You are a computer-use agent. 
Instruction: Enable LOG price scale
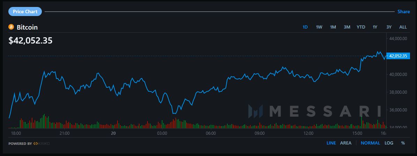(389, 143)
